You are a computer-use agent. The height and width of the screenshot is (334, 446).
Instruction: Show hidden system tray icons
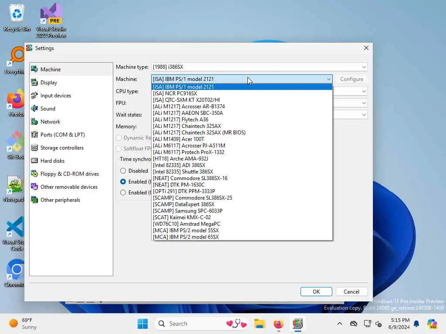tap(340, 324)
